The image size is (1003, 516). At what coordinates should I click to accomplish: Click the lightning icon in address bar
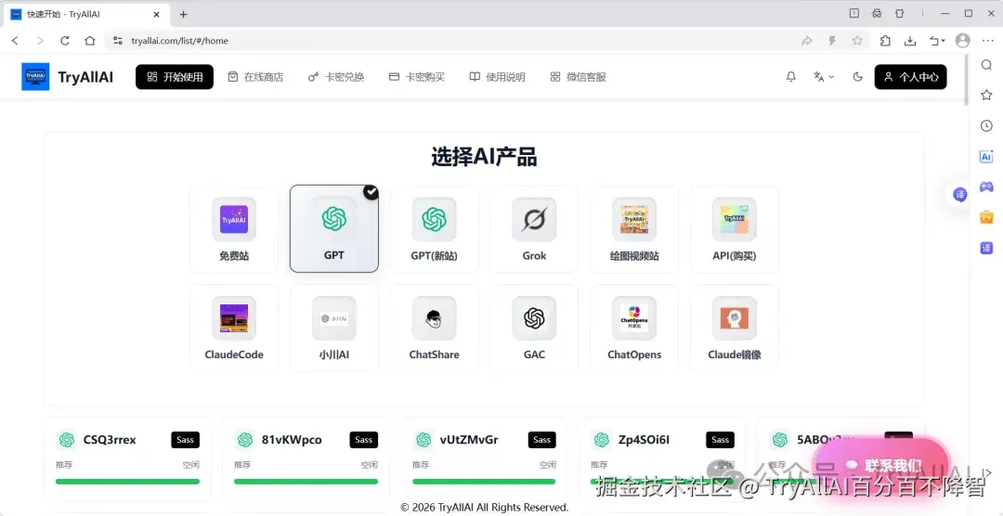(x=832, y=40)
